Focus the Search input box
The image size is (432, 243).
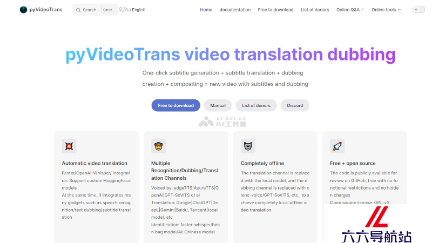point(95,10)
